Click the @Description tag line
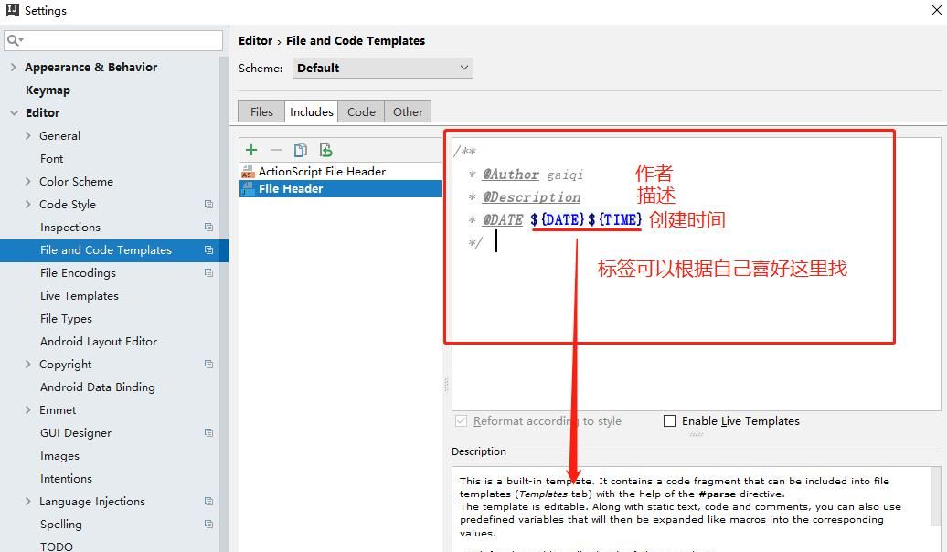 tap(525, 197)
